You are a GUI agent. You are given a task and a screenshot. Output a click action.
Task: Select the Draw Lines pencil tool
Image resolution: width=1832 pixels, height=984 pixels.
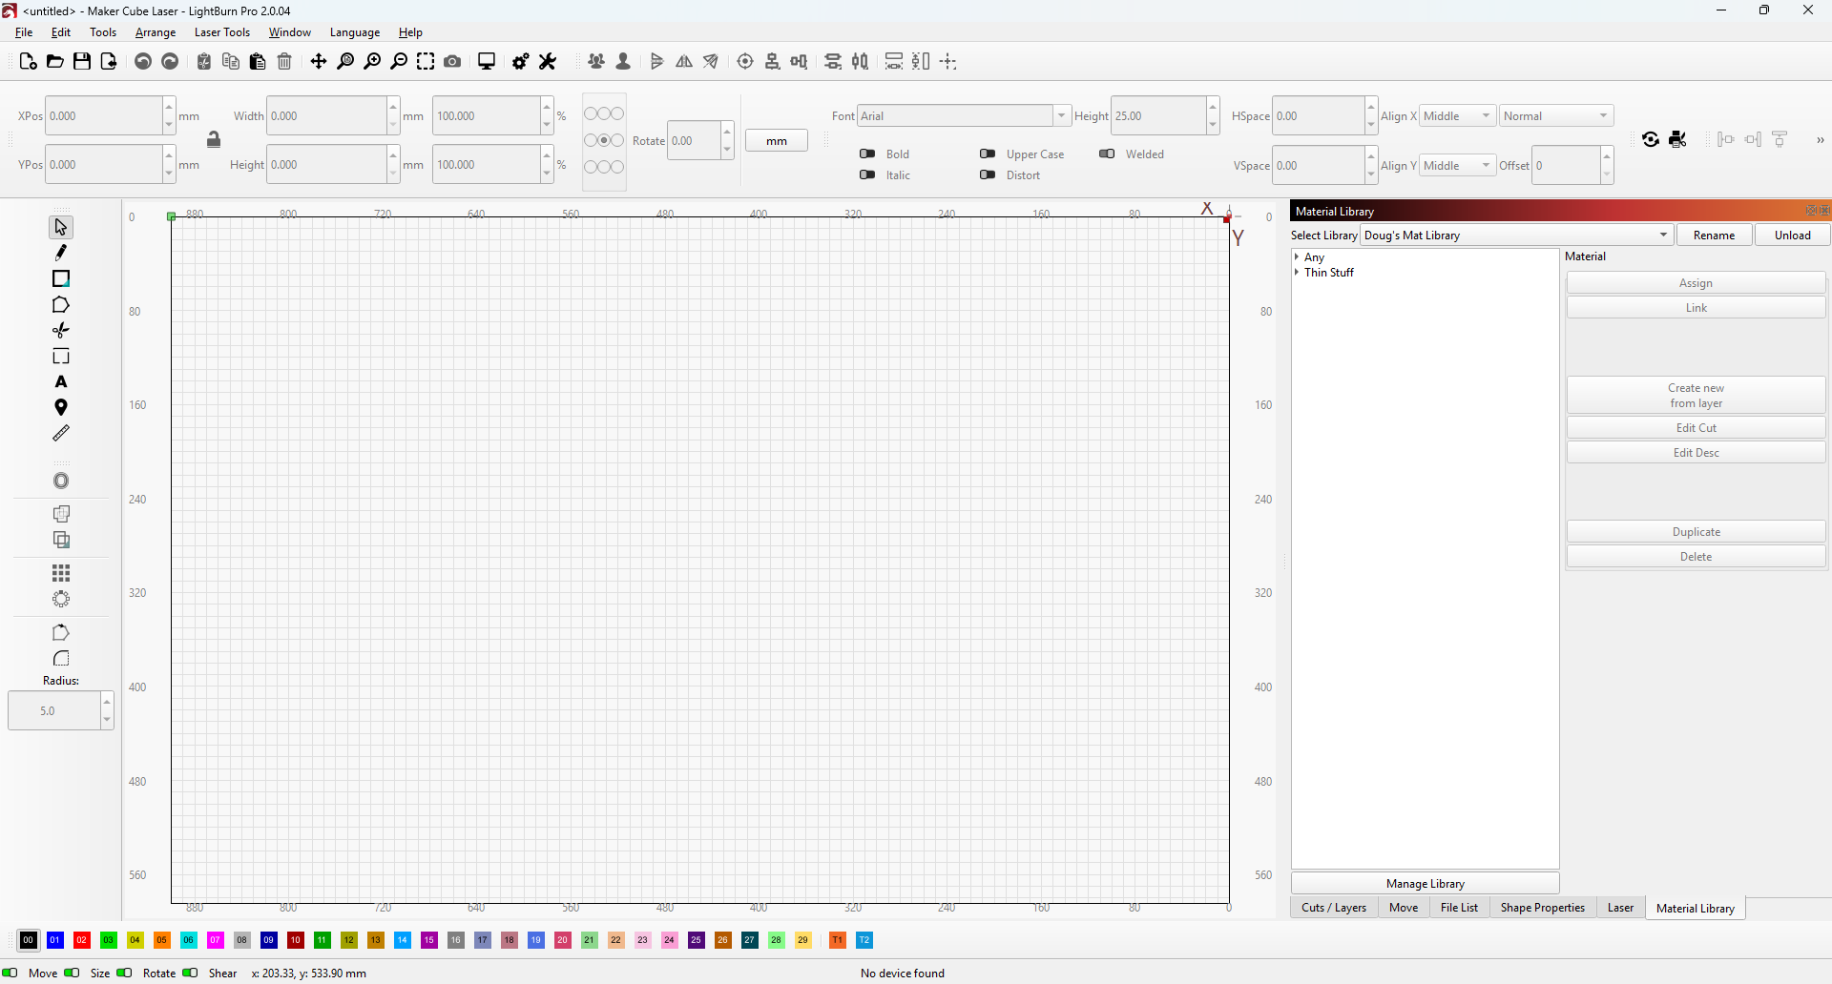click(x=61, y=253)
